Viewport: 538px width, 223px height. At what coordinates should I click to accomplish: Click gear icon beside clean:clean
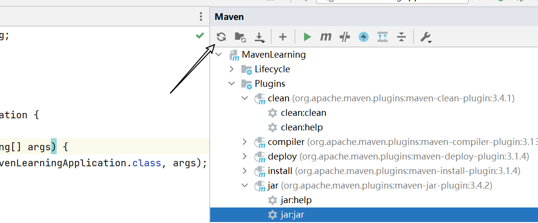pos(273,112)
